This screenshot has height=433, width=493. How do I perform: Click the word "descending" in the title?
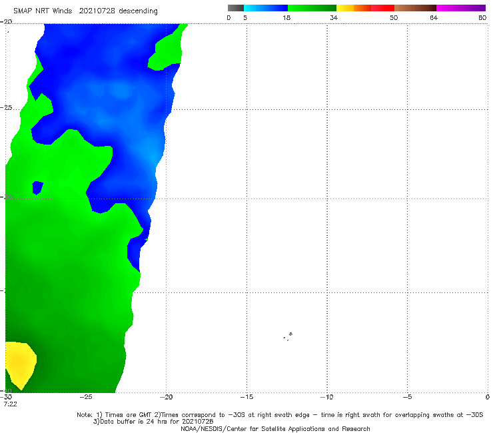[x=139, y=11]
